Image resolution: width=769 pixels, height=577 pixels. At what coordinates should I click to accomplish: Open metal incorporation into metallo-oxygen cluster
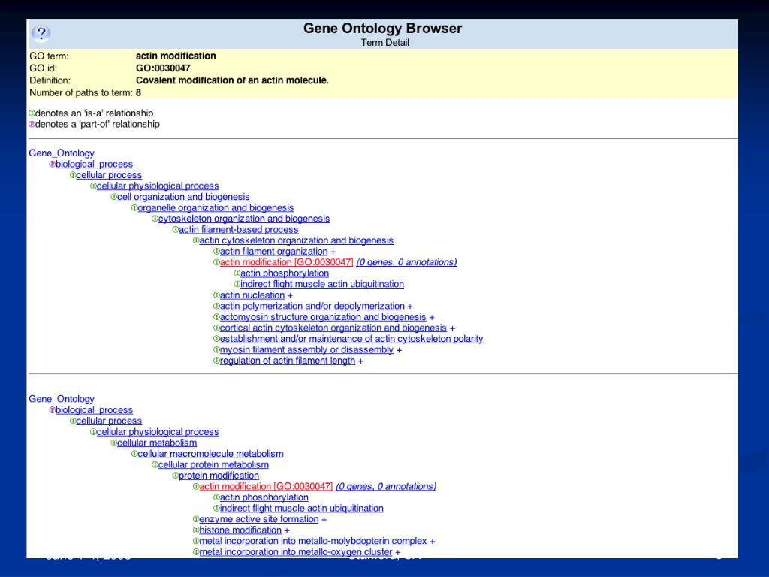(296, 552)
